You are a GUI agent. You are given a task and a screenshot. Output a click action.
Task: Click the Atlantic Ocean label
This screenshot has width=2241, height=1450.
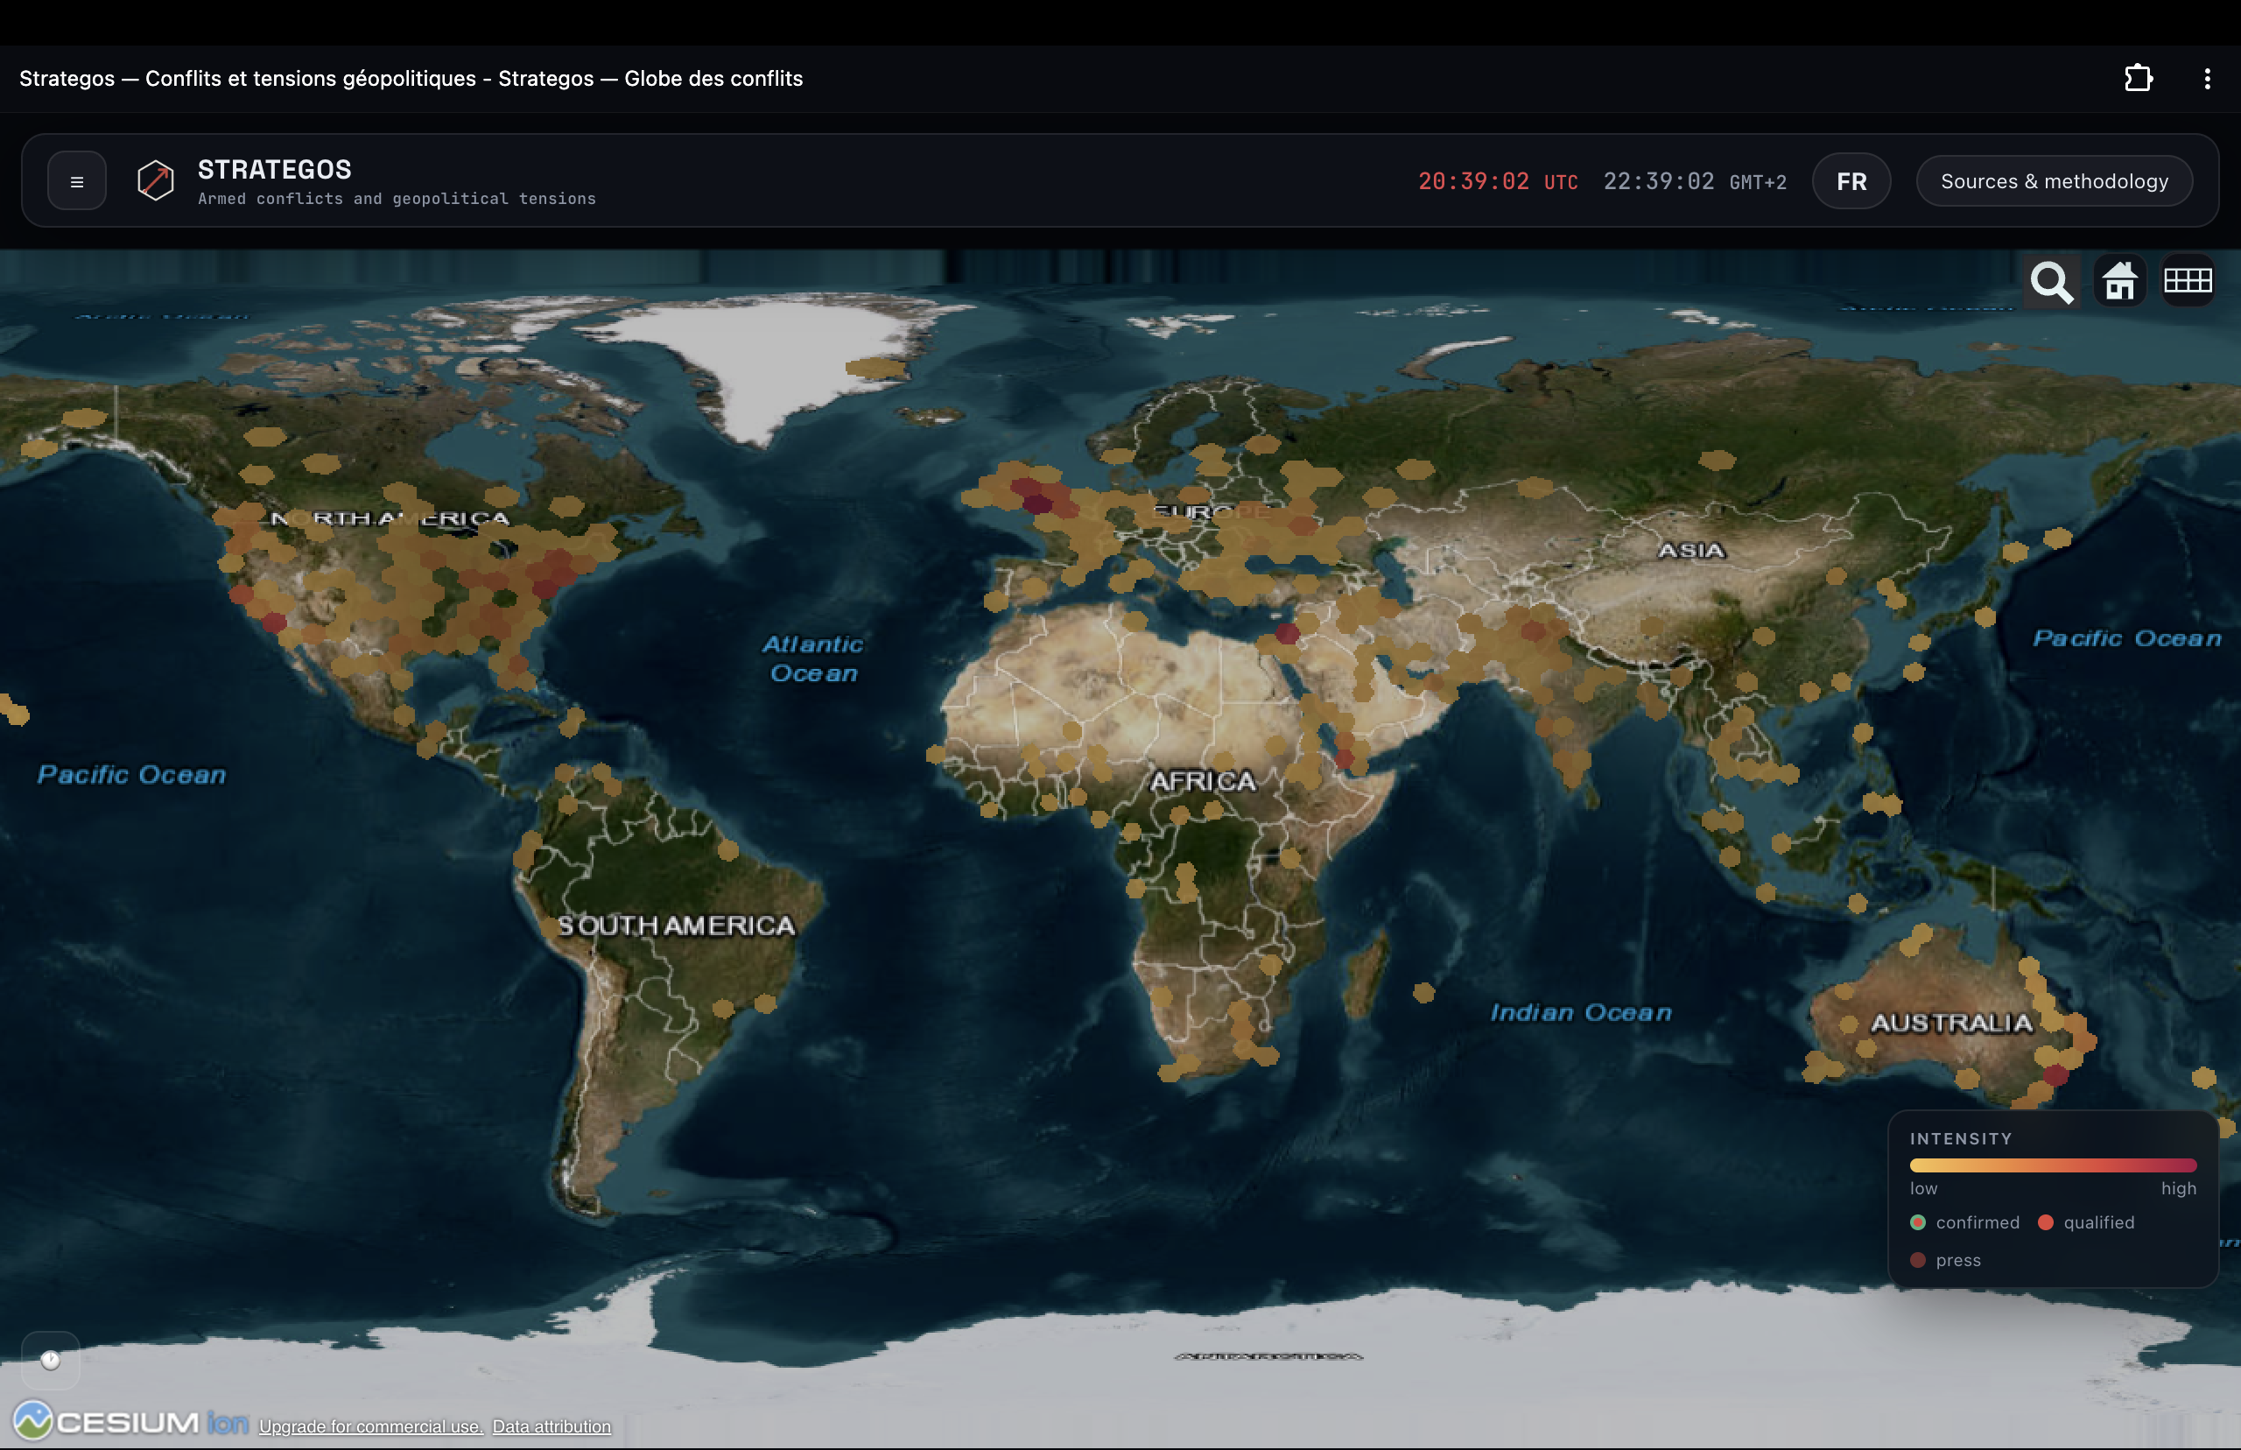click(x=813, y=658)
